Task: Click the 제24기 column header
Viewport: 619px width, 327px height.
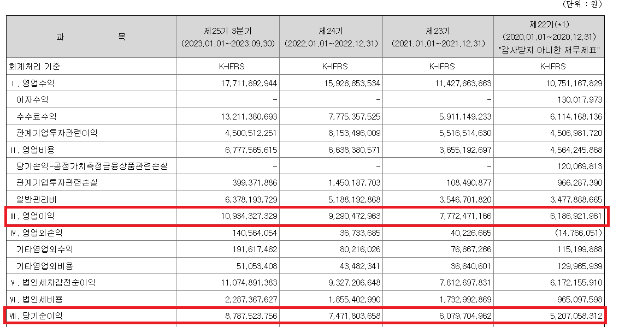Action: click(x=331, y=37)
